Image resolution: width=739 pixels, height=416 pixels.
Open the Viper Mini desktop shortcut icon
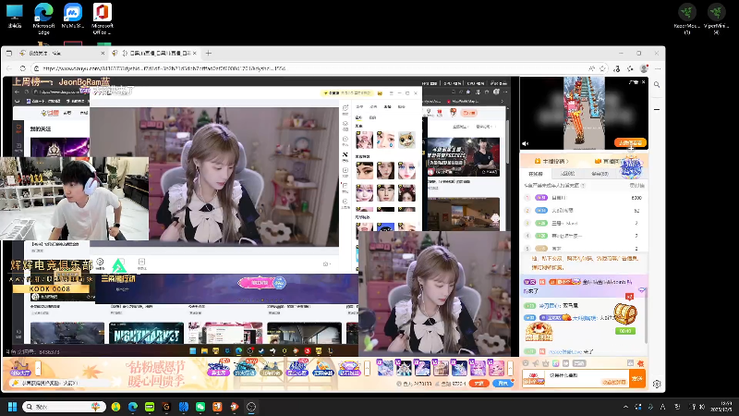click(716, 18)
